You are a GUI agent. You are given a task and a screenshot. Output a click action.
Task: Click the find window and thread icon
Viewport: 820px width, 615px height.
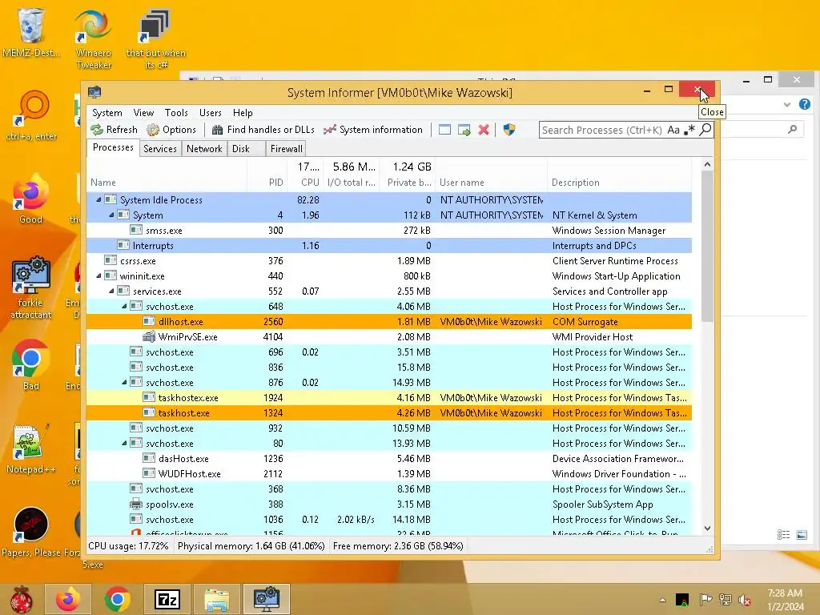[464, 130]
